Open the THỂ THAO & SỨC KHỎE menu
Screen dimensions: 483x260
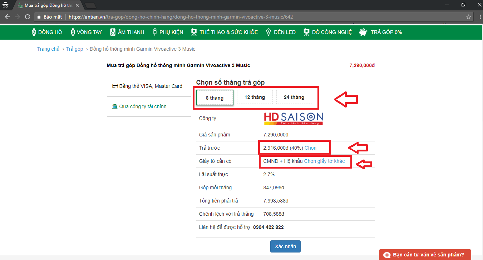(x=228, y=32)
